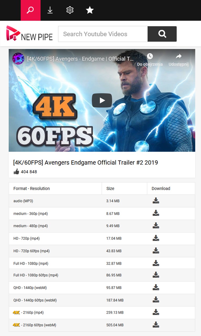
Task: Open favorites star in top bar
Action: 90,10
